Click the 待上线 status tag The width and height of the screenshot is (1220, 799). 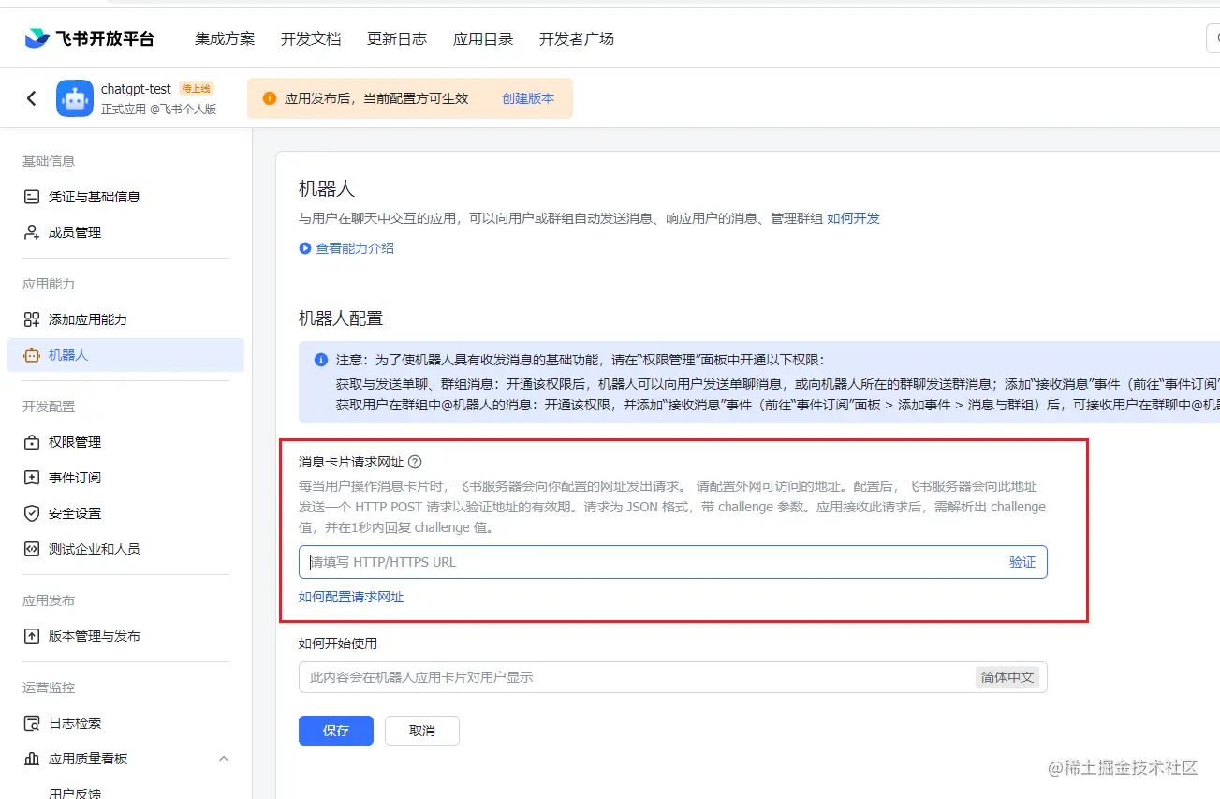[197, 89]
